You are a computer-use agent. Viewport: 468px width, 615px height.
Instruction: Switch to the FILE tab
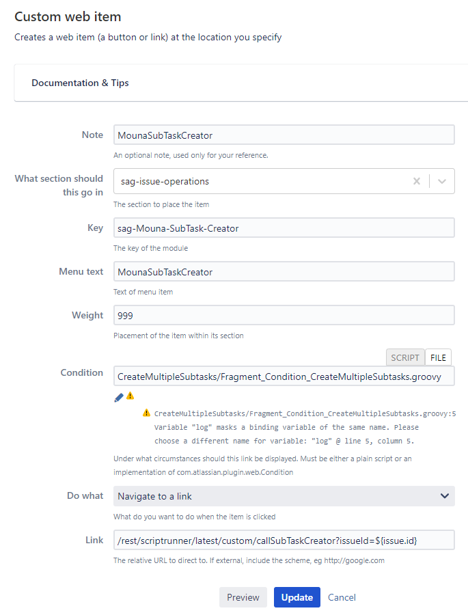coord(438,357)
